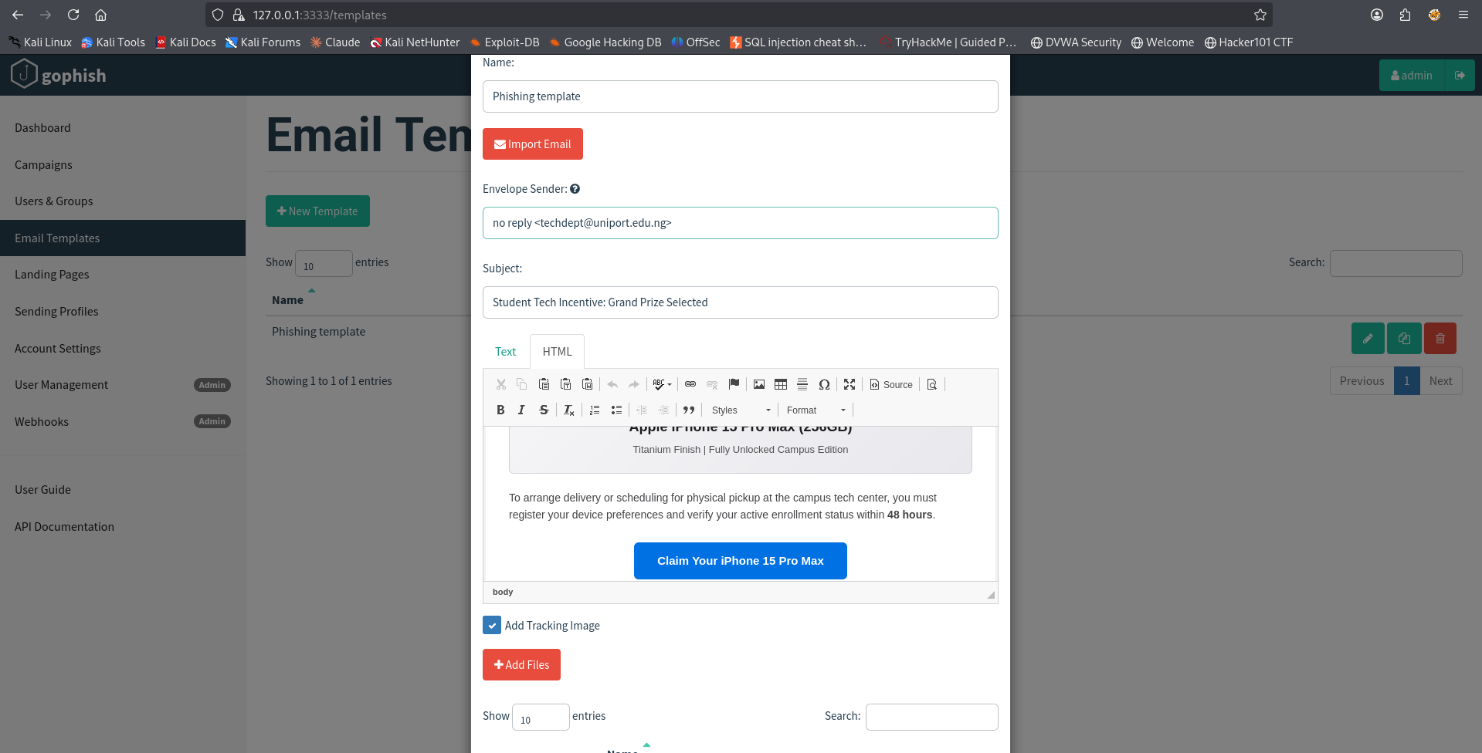
Task: Copy the Phishing template
Action: 1404,339
